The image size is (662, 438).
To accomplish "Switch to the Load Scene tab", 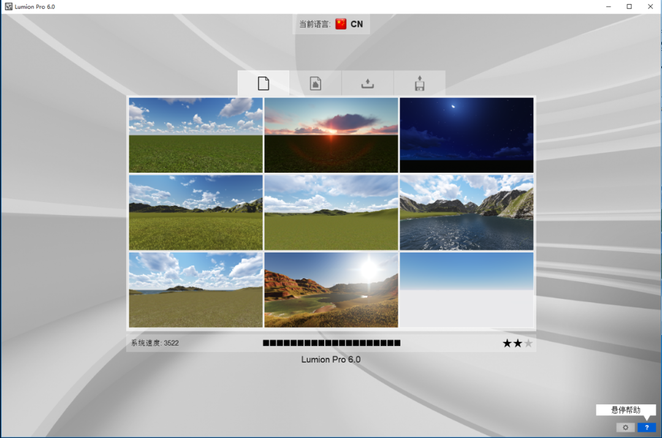I will coord(367,83).
